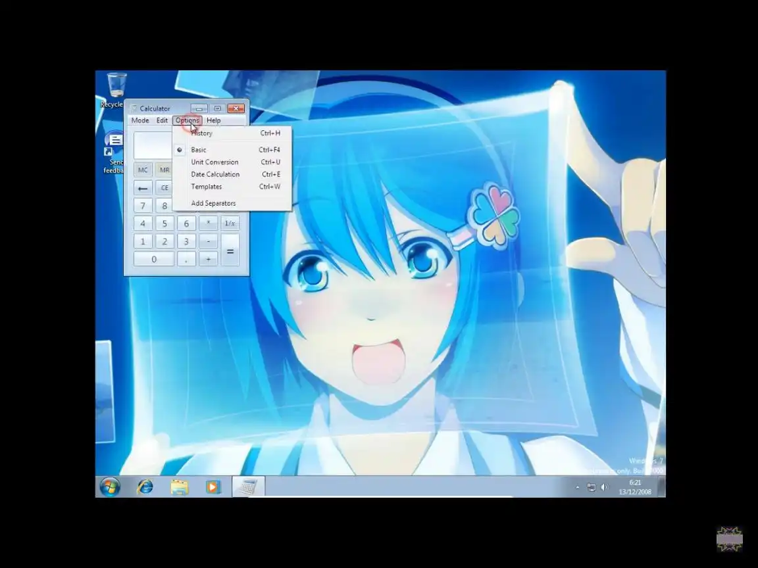Open the volume speaker tray icon

(604, 487)
